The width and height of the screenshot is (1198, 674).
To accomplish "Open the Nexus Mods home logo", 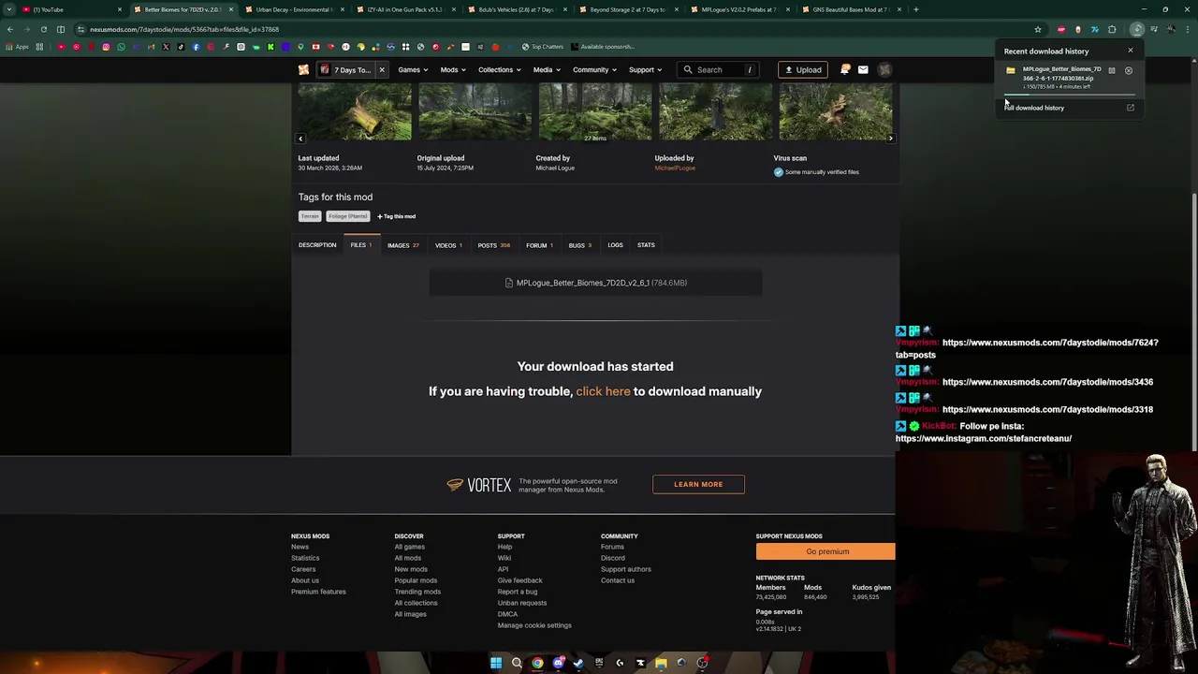I will click(303, 69).
